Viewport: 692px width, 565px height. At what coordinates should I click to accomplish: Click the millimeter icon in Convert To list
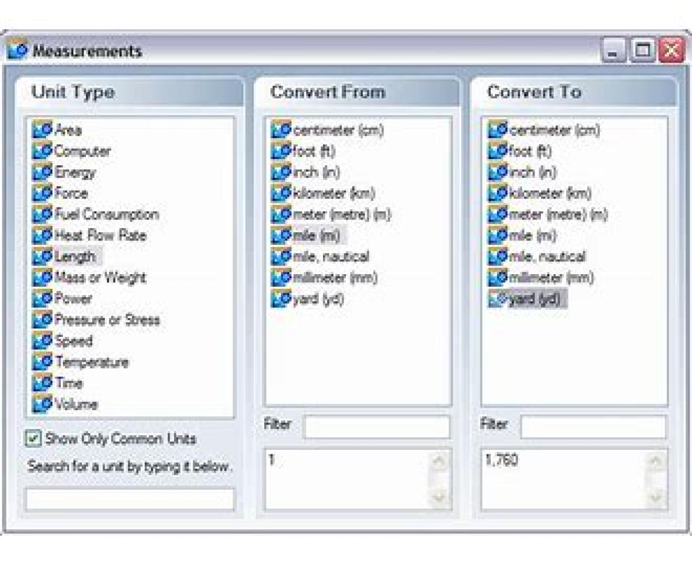[x=498, y=278]
